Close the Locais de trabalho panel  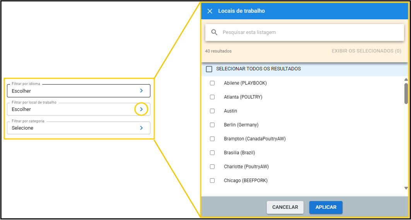[210, 11]
